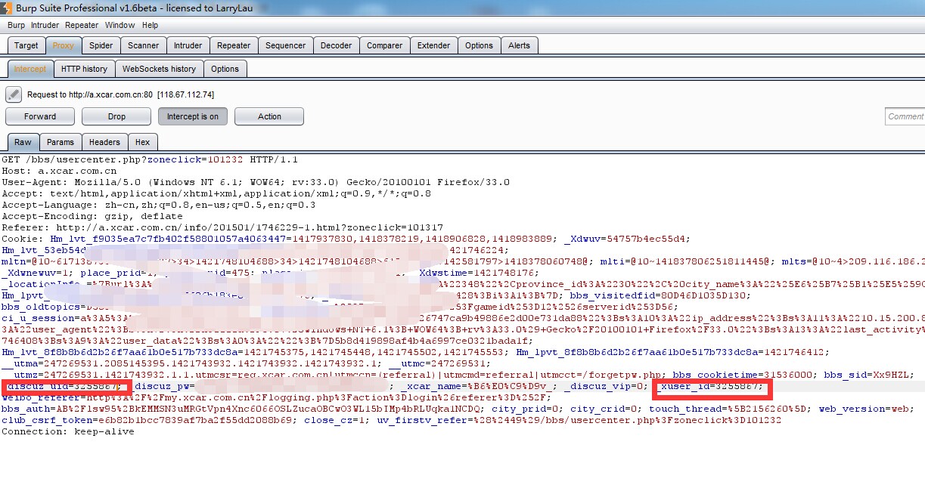Open the HTTP history sub-tab
This screenshot has height=485, width=925.
[x=84, y=69]
